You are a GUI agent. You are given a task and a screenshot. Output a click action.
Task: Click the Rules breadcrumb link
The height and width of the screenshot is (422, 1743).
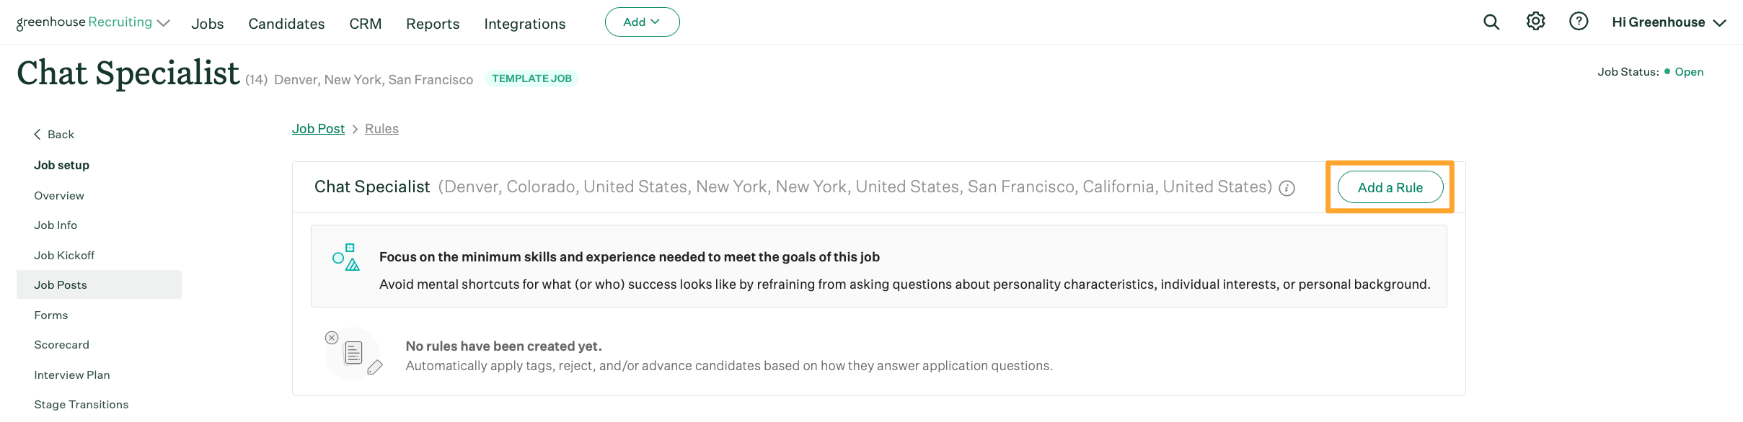[381, 129]
